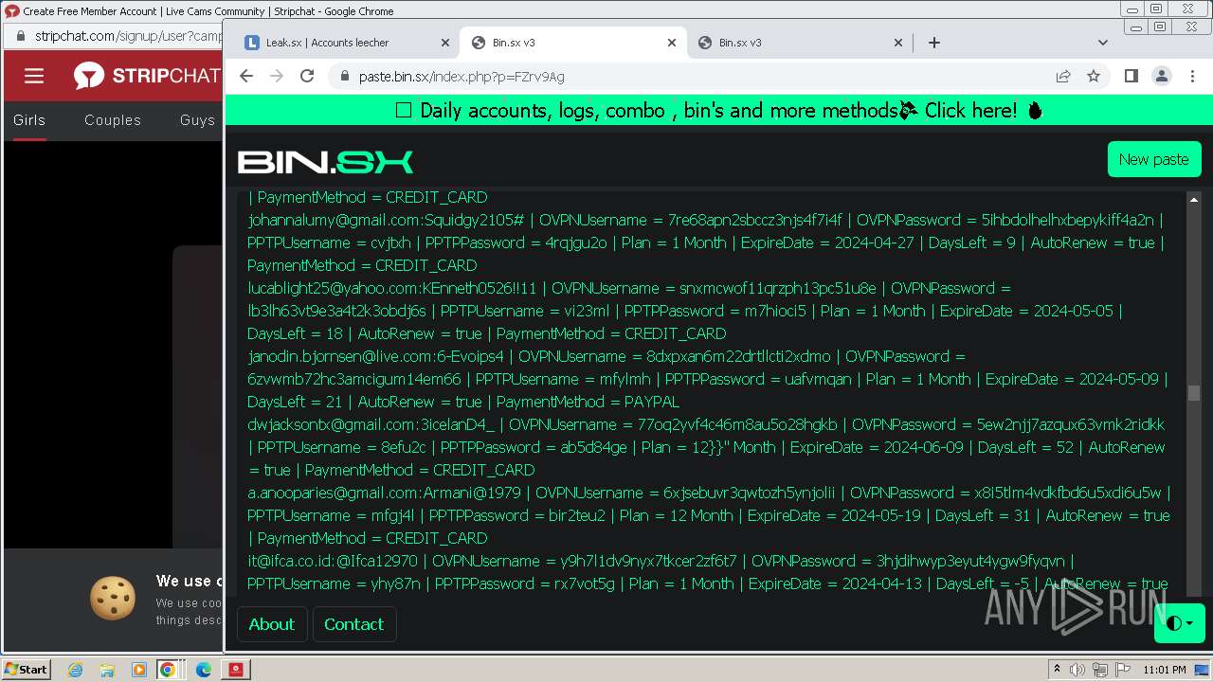Screen dimensions: 1213x682
Task: Open the theme toggle dropdown
Action: 1179,623
